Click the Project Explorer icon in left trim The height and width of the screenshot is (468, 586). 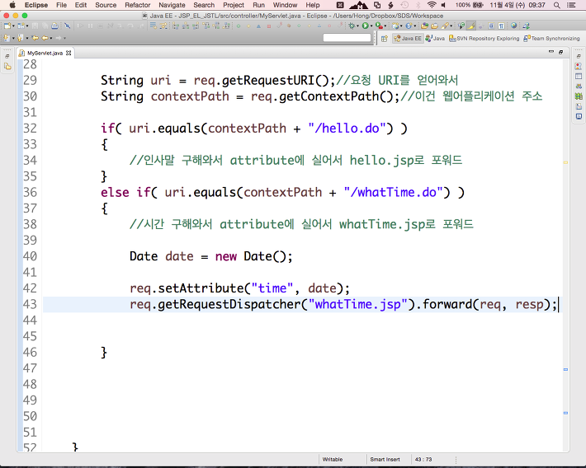point(7,67)
